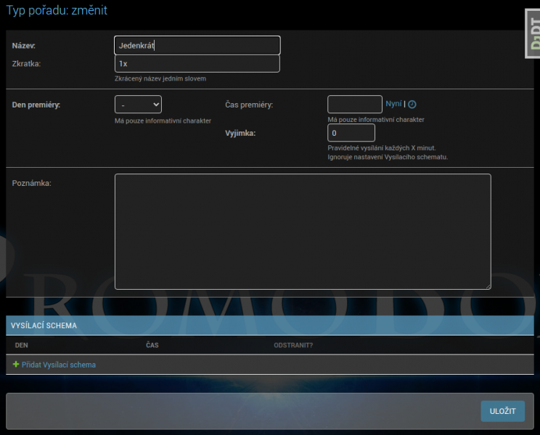Screen dimensions: 540x435
Task: Click the VYSÍLACÍ SCHEMA section header
Action: pos(44,326)
